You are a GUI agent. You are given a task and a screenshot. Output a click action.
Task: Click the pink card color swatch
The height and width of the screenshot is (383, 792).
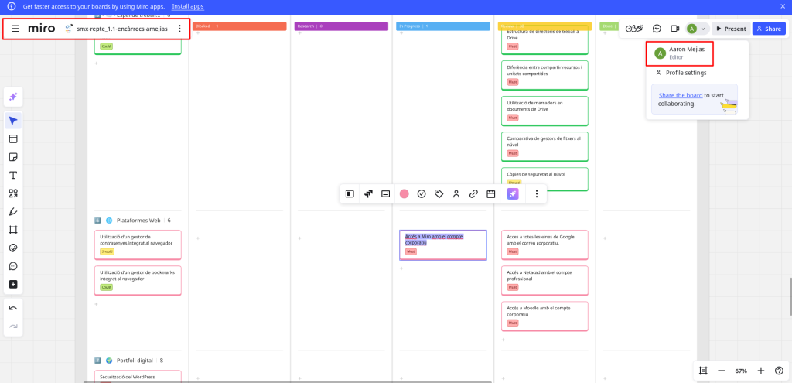coord(404,193)
